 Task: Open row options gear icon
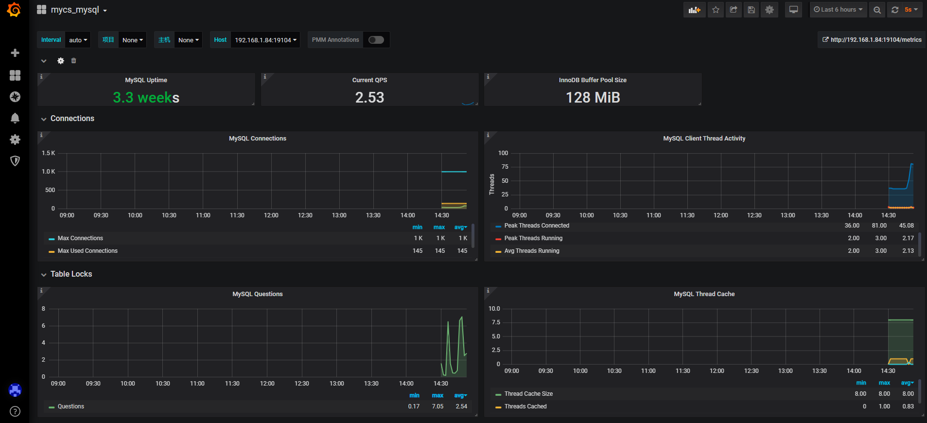coord(61,61)
